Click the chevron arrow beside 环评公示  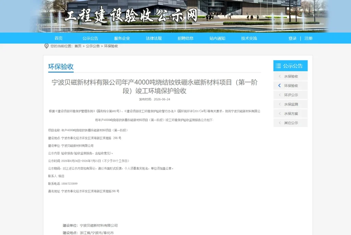pyautogui.click(x=280, y=95)
